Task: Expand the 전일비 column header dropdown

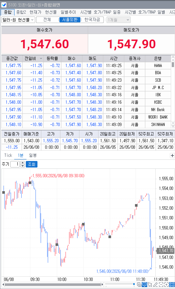Action: pos(41,58)
